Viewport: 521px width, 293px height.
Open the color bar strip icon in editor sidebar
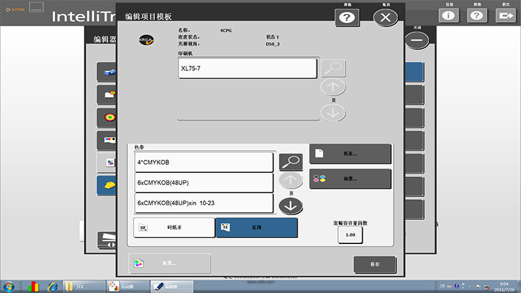click(107, 140)
